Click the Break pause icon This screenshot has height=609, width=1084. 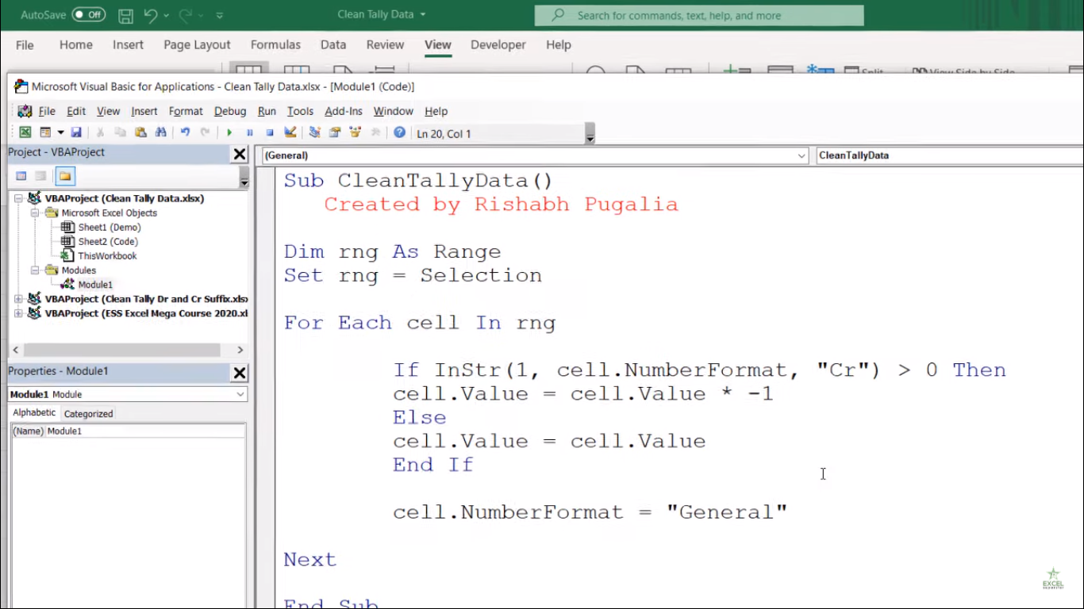click(x=249, y=132)
